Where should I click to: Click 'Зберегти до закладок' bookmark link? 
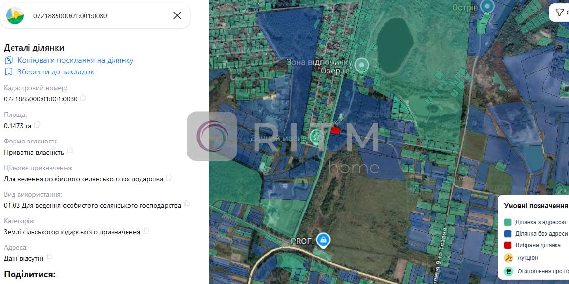[56, 72]
